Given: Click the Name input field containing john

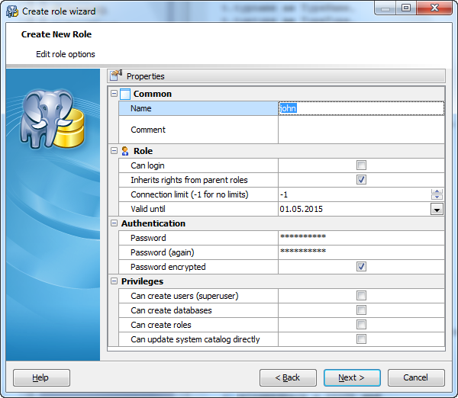Looking at the screenshot, I should pos(361,108).
